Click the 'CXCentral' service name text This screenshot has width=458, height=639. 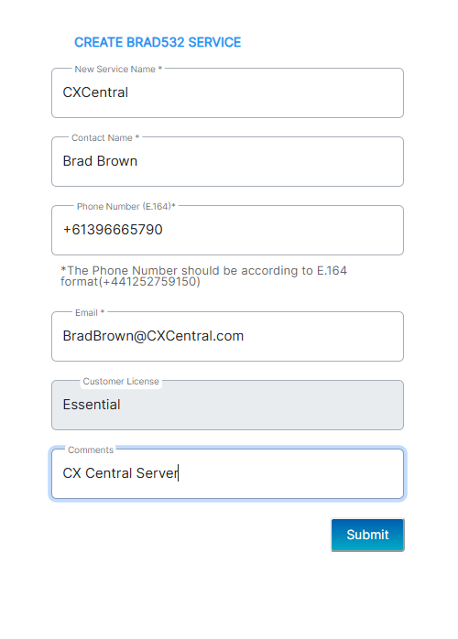[95, 92]
